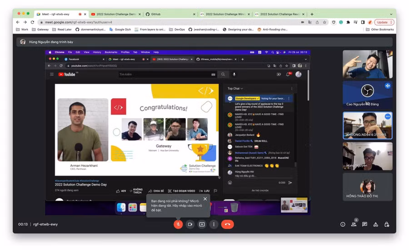This screenshot has height=250, width=409.
Task: Switch to Facebook tab in shared screen
Action: pos(84,59)
